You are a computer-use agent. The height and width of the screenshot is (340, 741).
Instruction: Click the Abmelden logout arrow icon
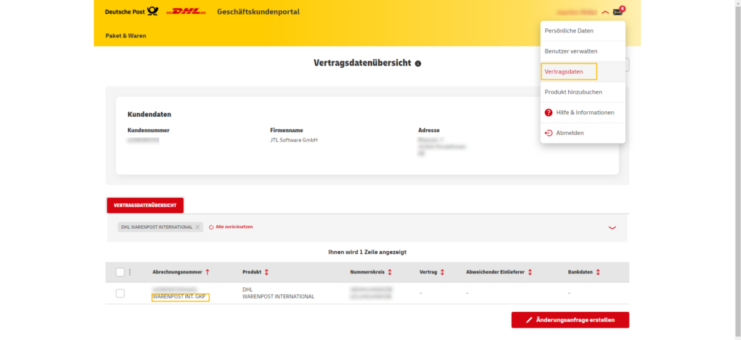click(549, 133)
